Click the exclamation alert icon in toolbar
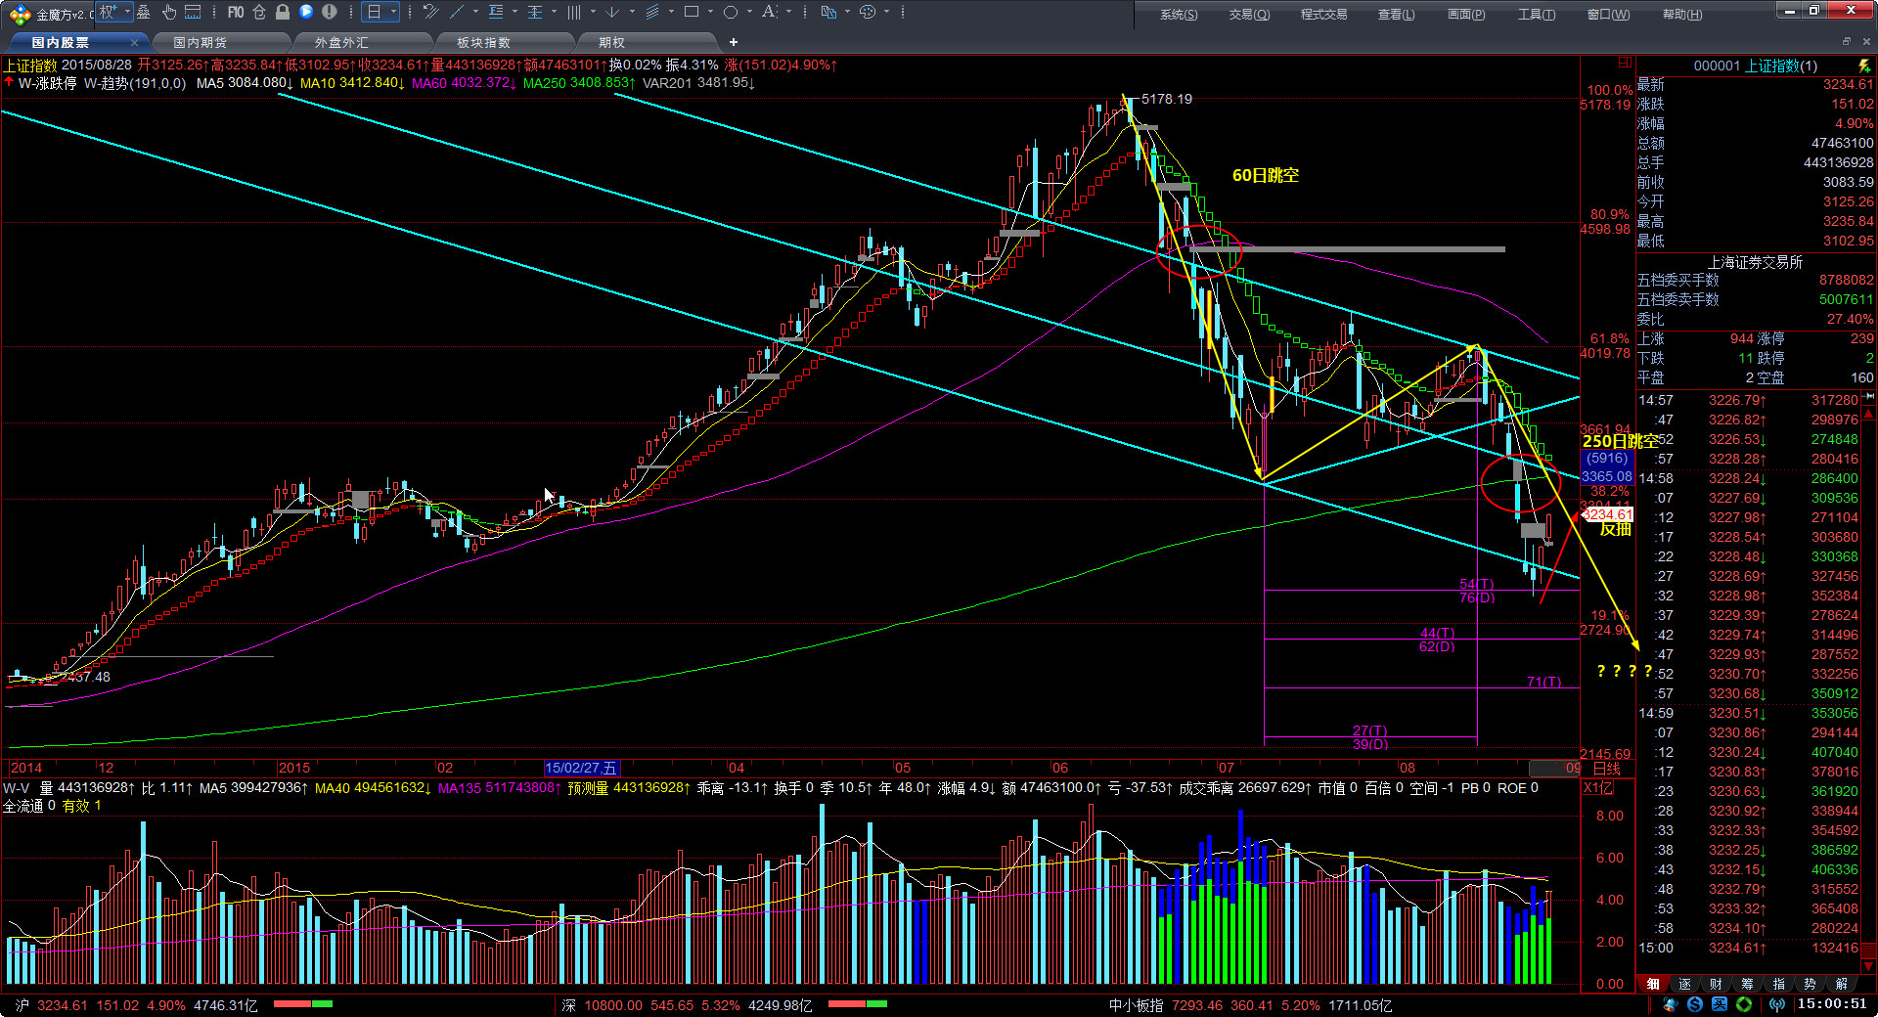This screenshot has width=1878, height=1017. [x=330, y=13]
